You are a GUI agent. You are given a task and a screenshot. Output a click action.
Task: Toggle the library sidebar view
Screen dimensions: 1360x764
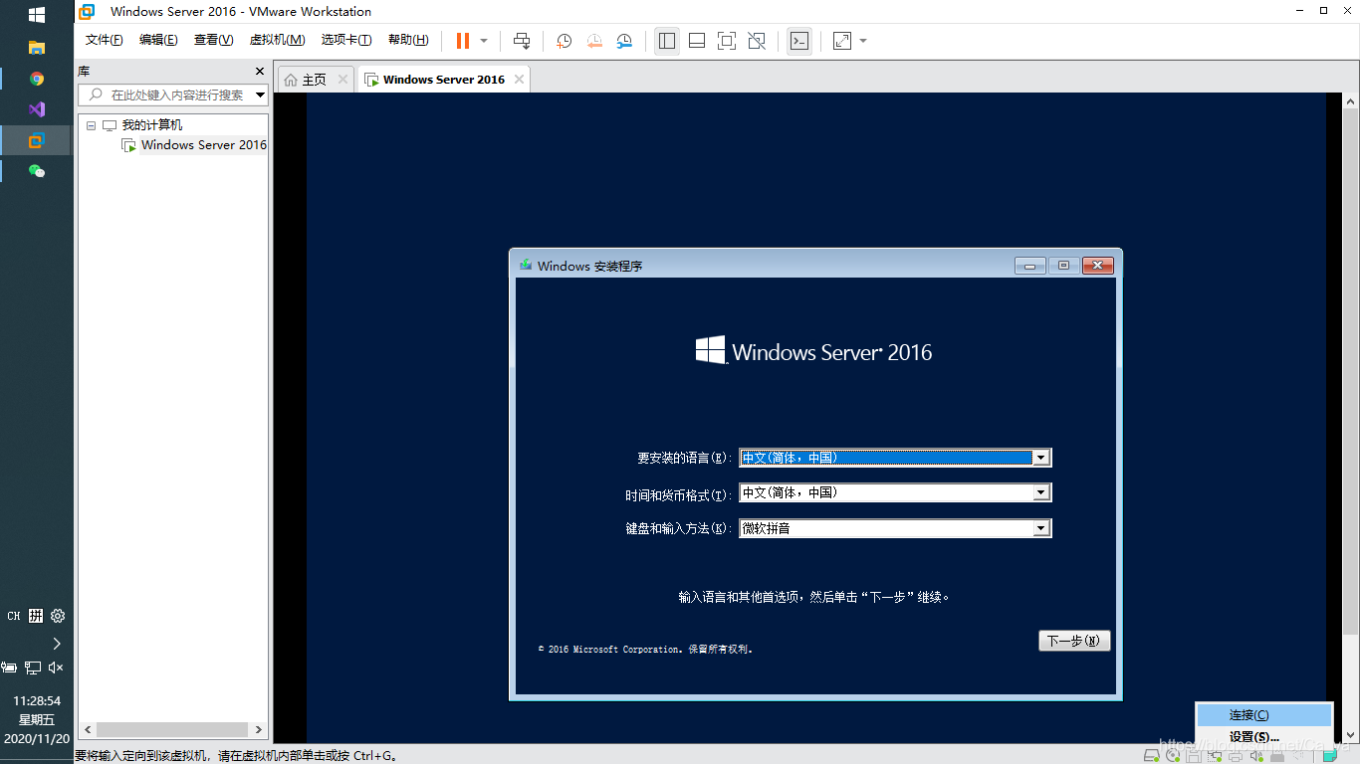coord(667,41)
